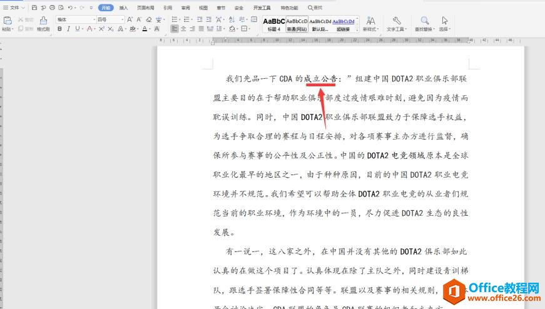545x309 pixels.
Task: Click the Sort A-Z icon
Action: 232,20
